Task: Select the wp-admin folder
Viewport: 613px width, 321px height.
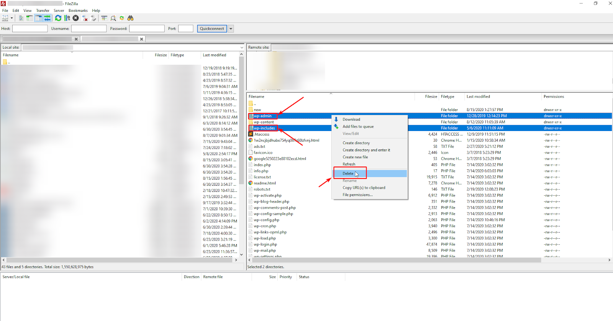Action: point(262,116)
